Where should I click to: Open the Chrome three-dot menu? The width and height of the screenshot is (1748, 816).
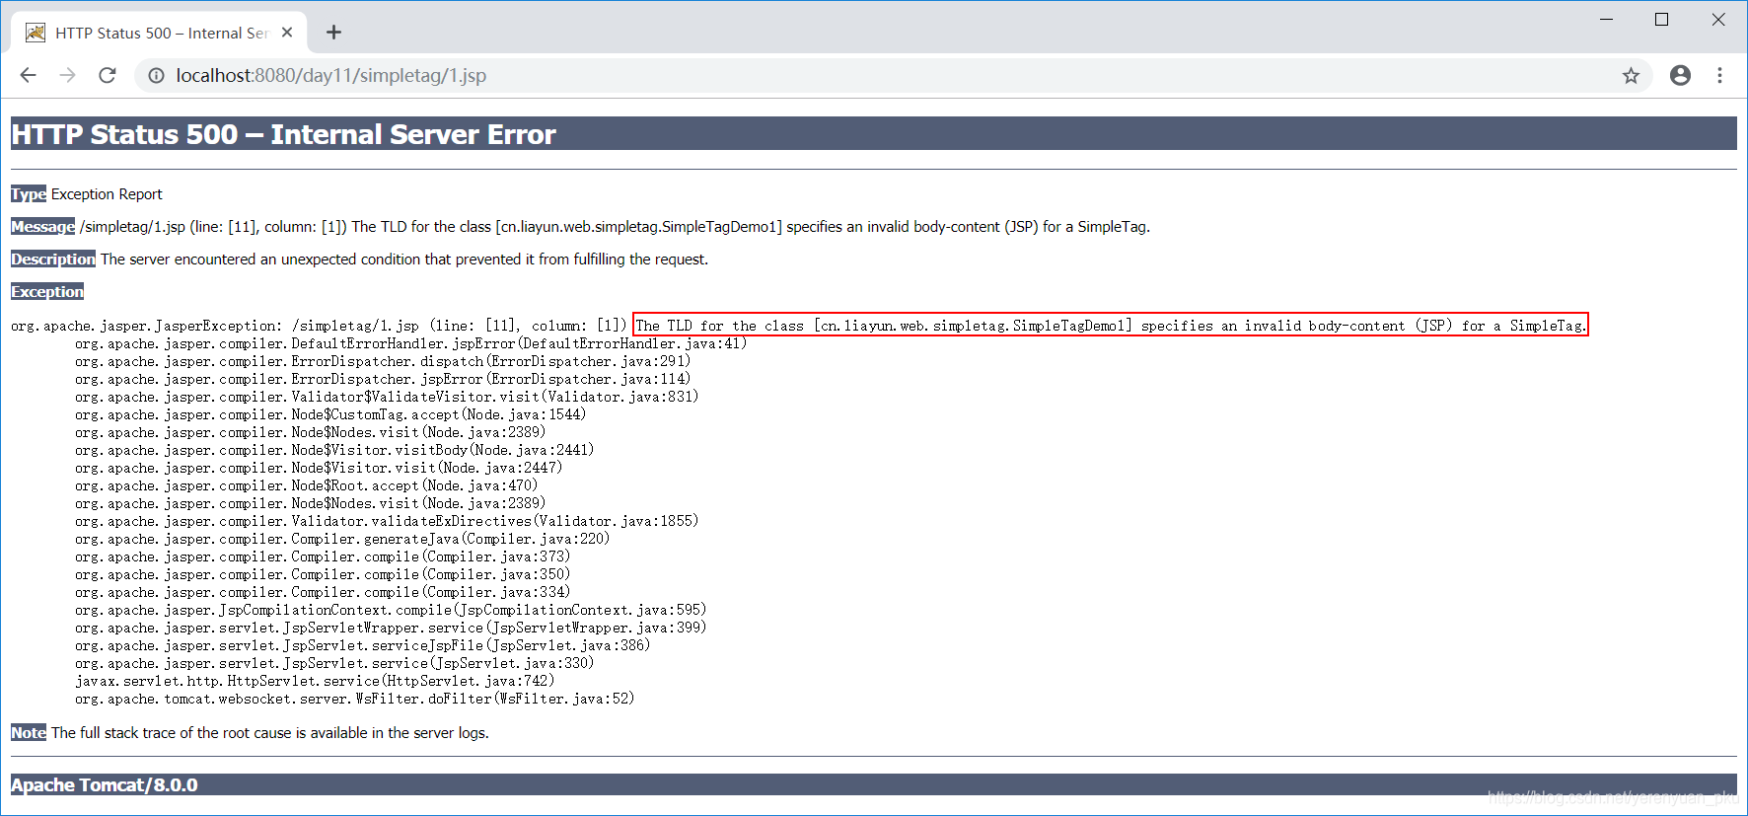point(1719,75)
